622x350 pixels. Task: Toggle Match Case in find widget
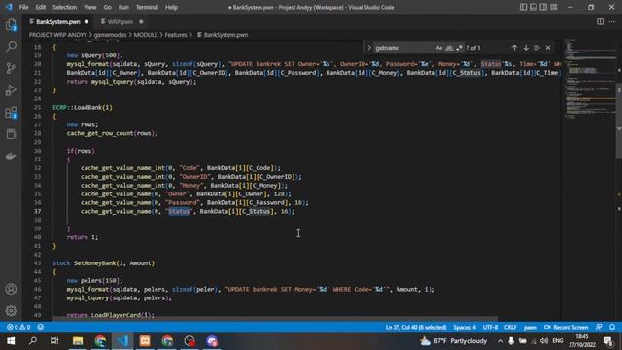(x=439, y=48)
